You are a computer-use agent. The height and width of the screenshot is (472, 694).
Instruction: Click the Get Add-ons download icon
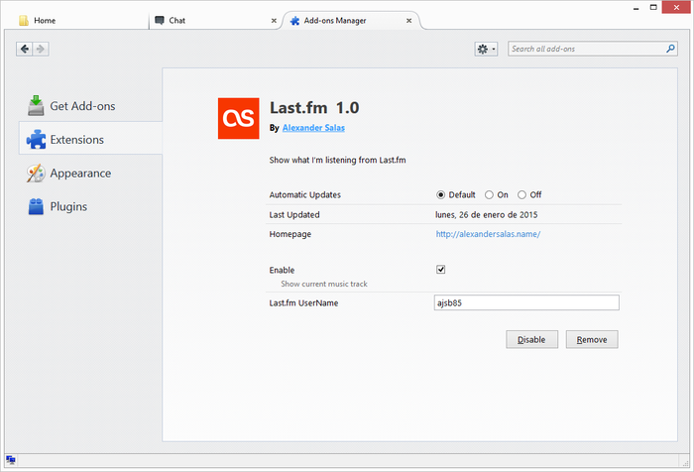point(36,105)
